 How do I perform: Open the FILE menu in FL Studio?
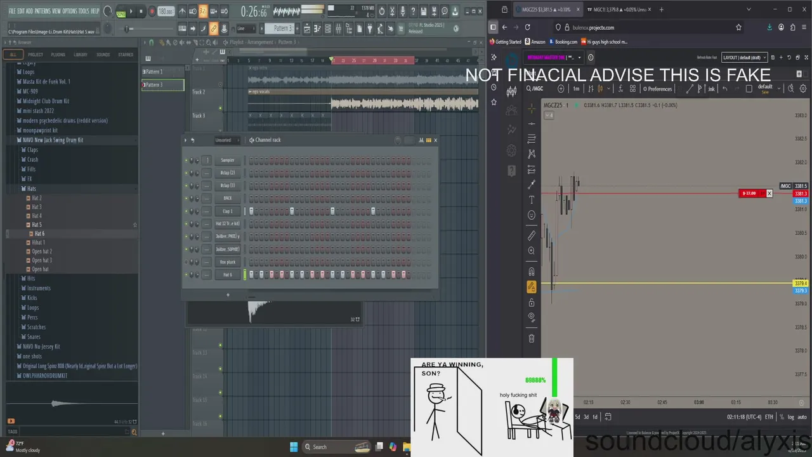(12, 11)
